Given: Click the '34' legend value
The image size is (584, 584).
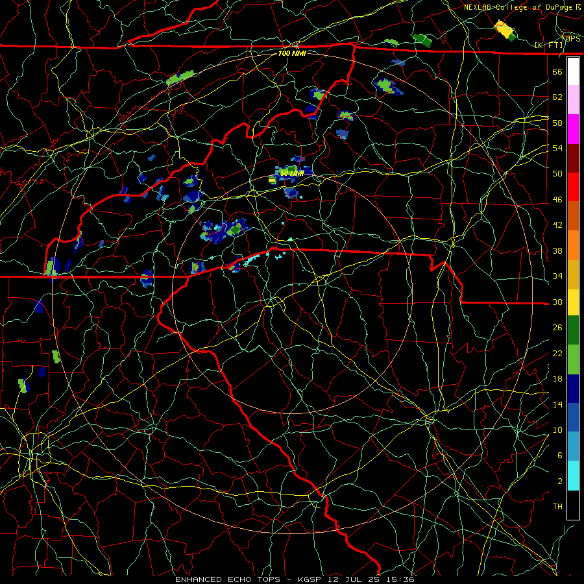Looking at the screenshot, I should click(557, 276).
